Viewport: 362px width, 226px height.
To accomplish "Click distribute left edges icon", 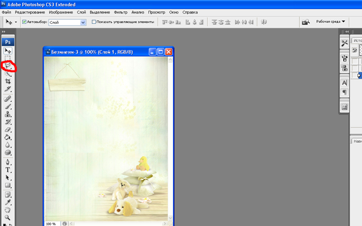I will [238, 22].
